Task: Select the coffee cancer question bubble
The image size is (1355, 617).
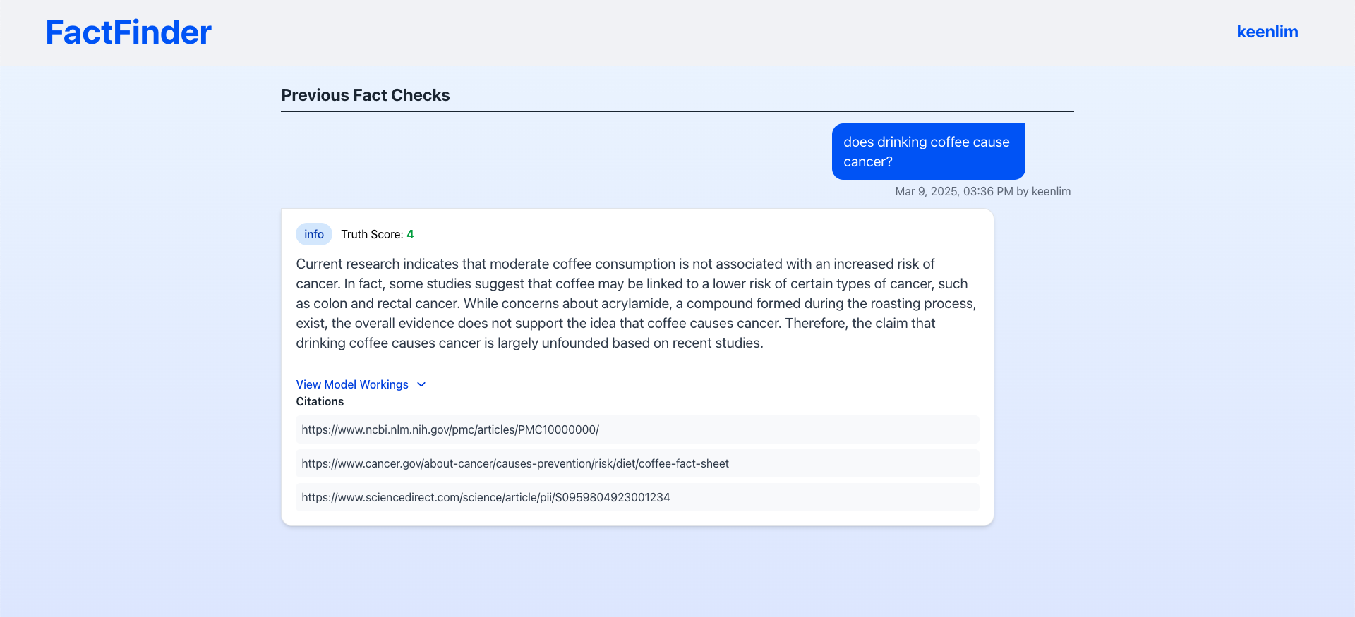Action: (x=928, y=152)
